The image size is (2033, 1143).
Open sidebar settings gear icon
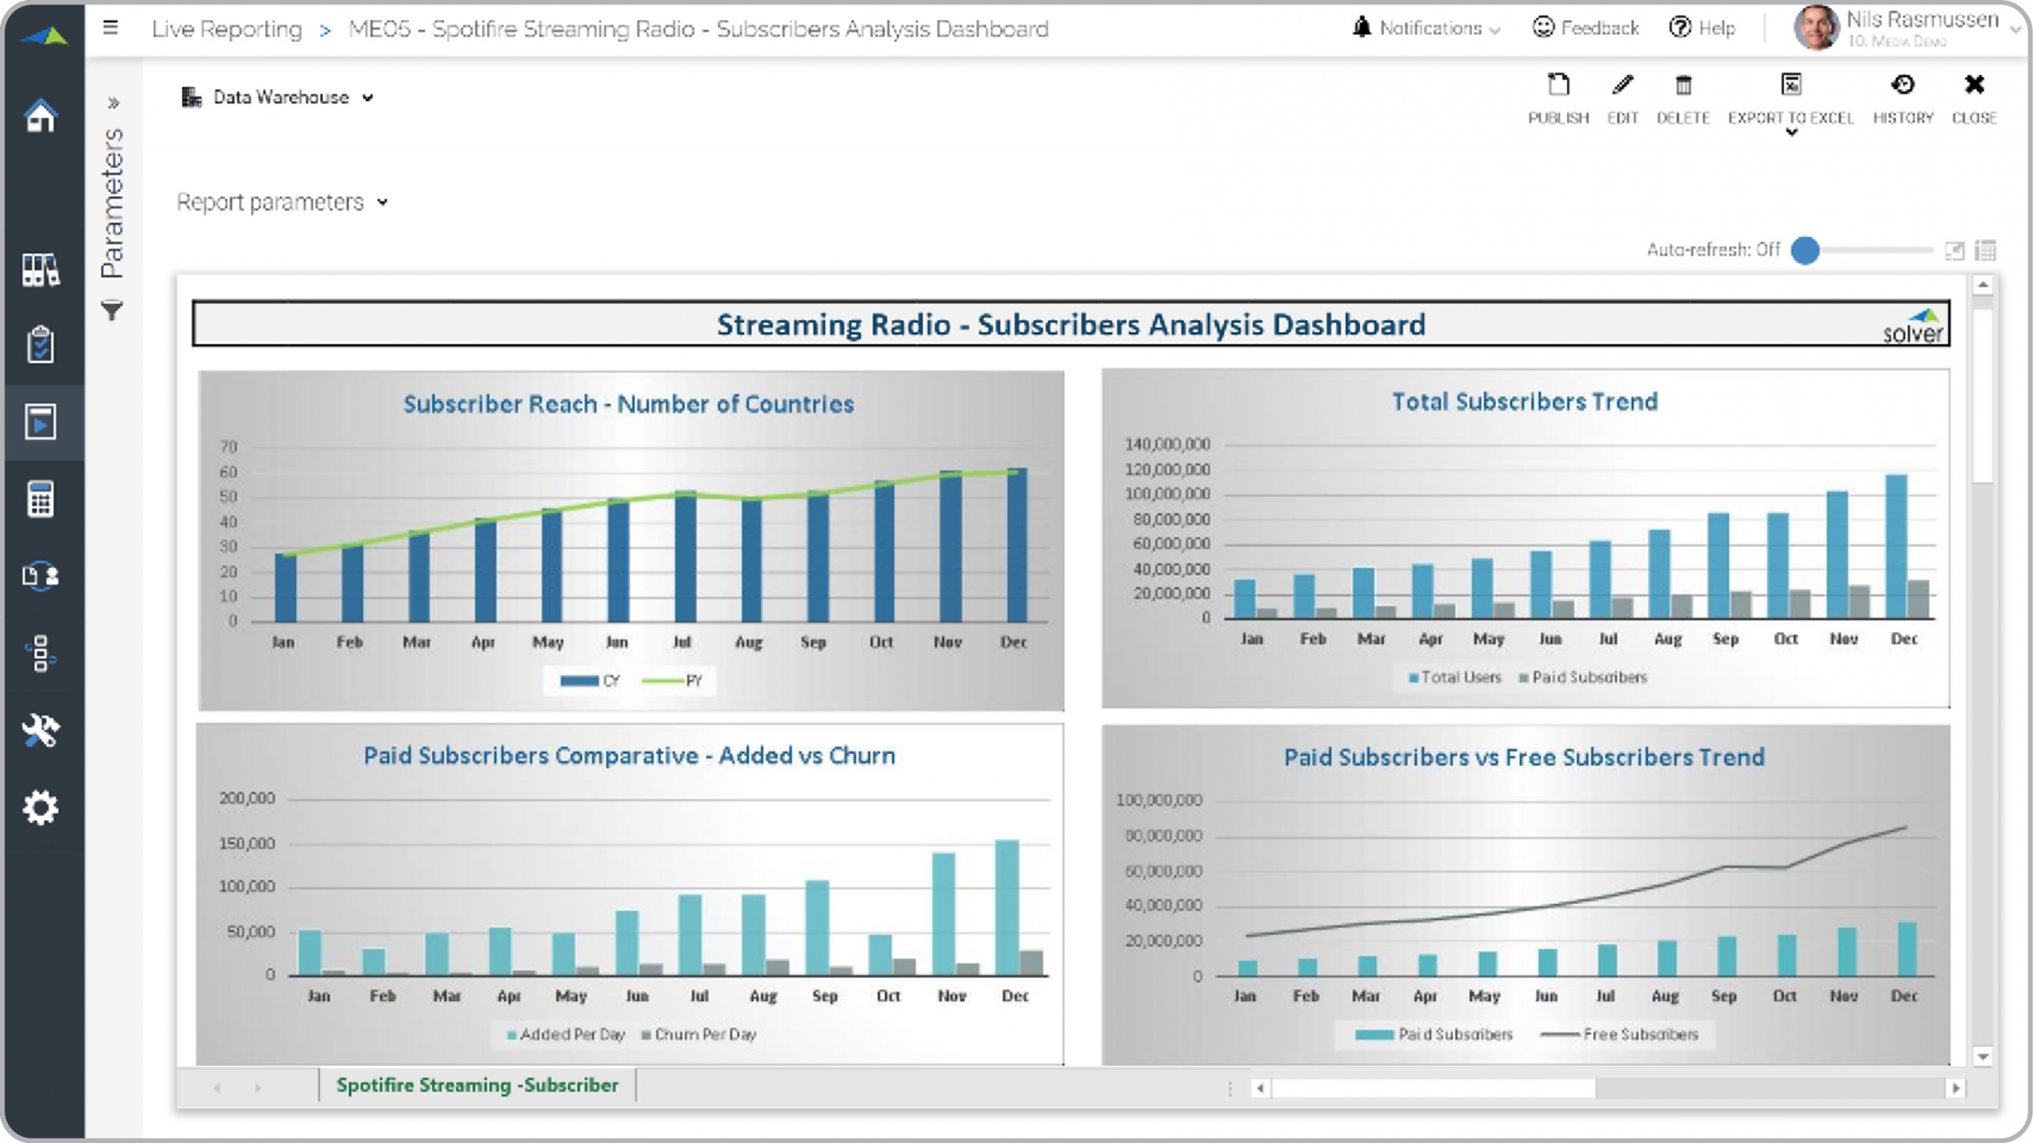41,808
